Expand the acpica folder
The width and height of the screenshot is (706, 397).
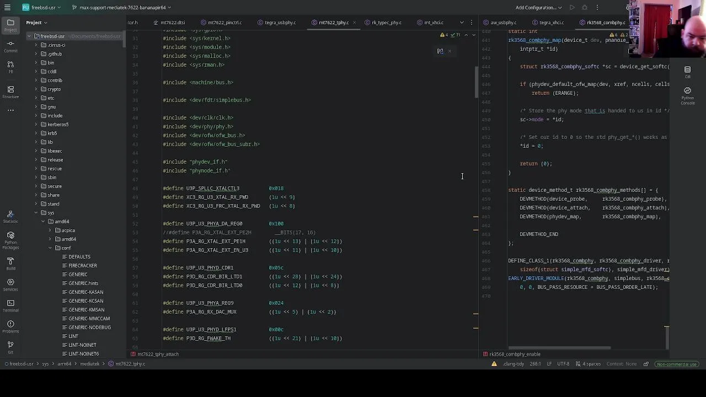tap(50, 230)
